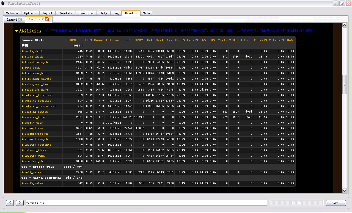Expand the earth_shock ability row

[x=23, y=51]
